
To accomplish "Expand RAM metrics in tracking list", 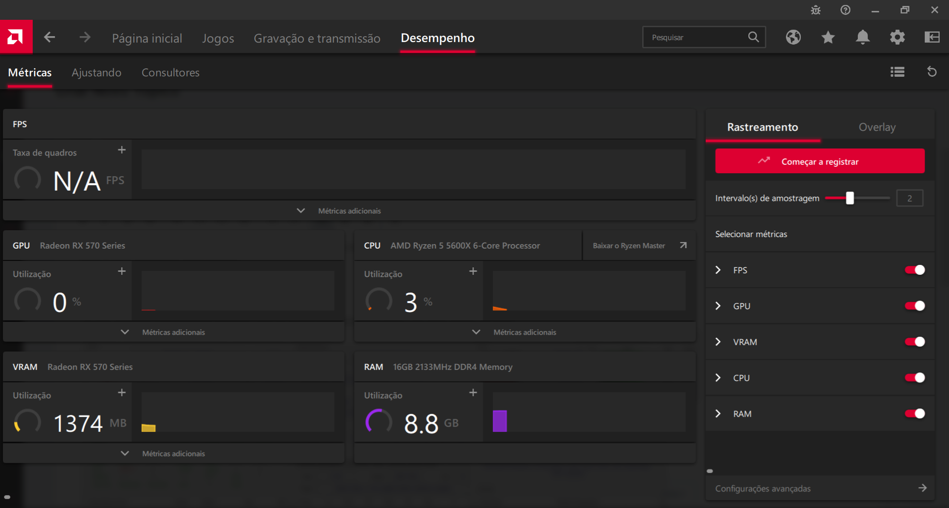I will click(x=718, y=413).
